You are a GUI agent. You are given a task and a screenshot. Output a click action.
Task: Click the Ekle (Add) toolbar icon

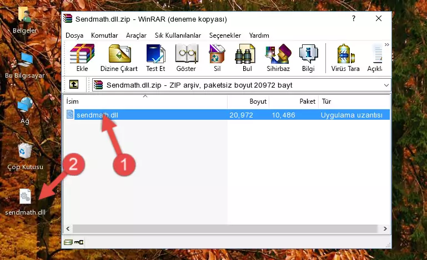(x=82, y=58)
